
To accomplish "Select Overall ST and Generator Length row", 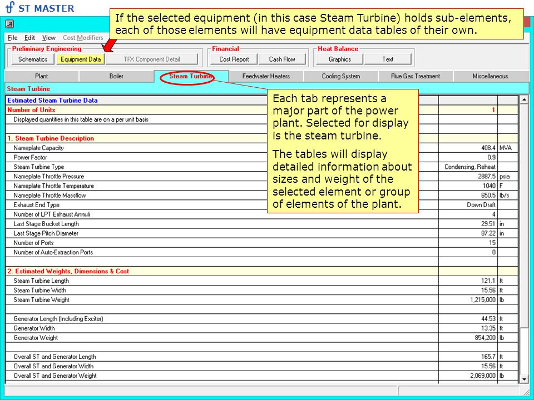I will click(261, 357).
